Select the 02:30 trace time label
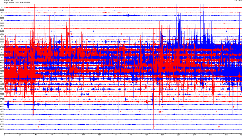The image size is (242, 136). (x=2, y=20)
